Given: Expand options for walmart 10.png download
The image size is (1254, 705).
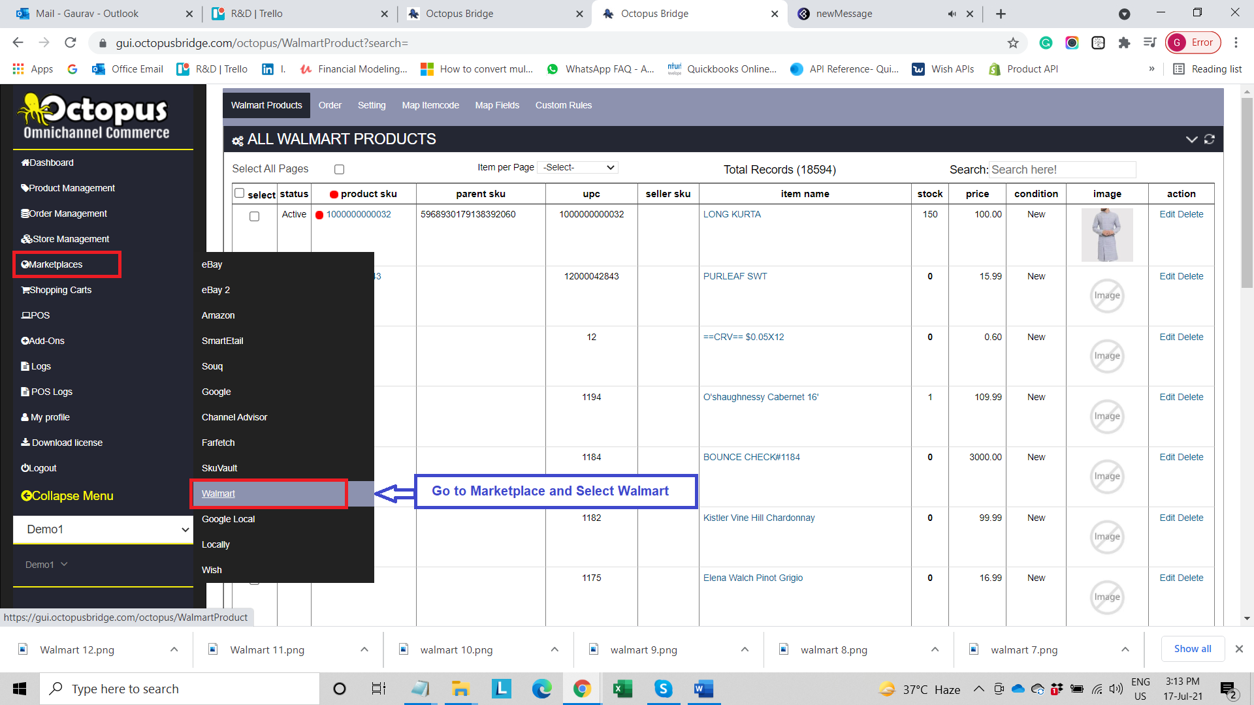Looking at the screenshot, I should pos(554,650).
